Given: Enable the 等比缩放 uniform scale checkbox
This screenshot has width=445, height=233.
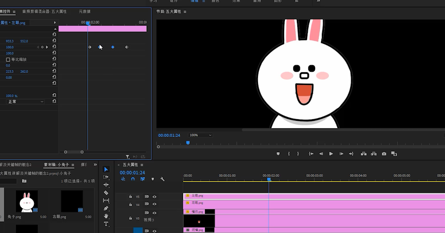Looking at the screenshot, I should (8, 60).
